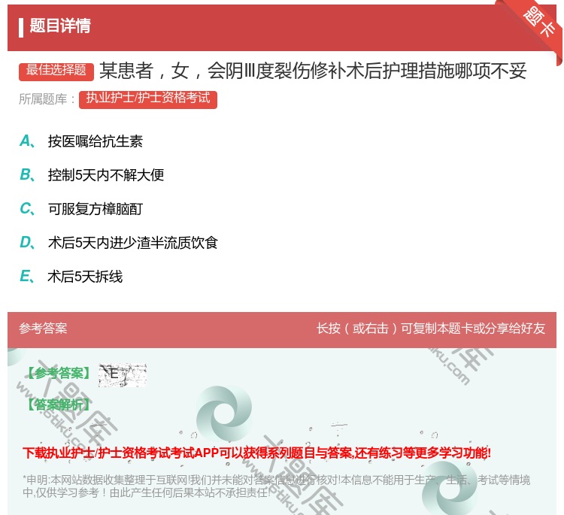Select option C 可服复方樟脑酊
This screenshot has height=515, width=564.
pyautogui.click(x=81, y=208)
